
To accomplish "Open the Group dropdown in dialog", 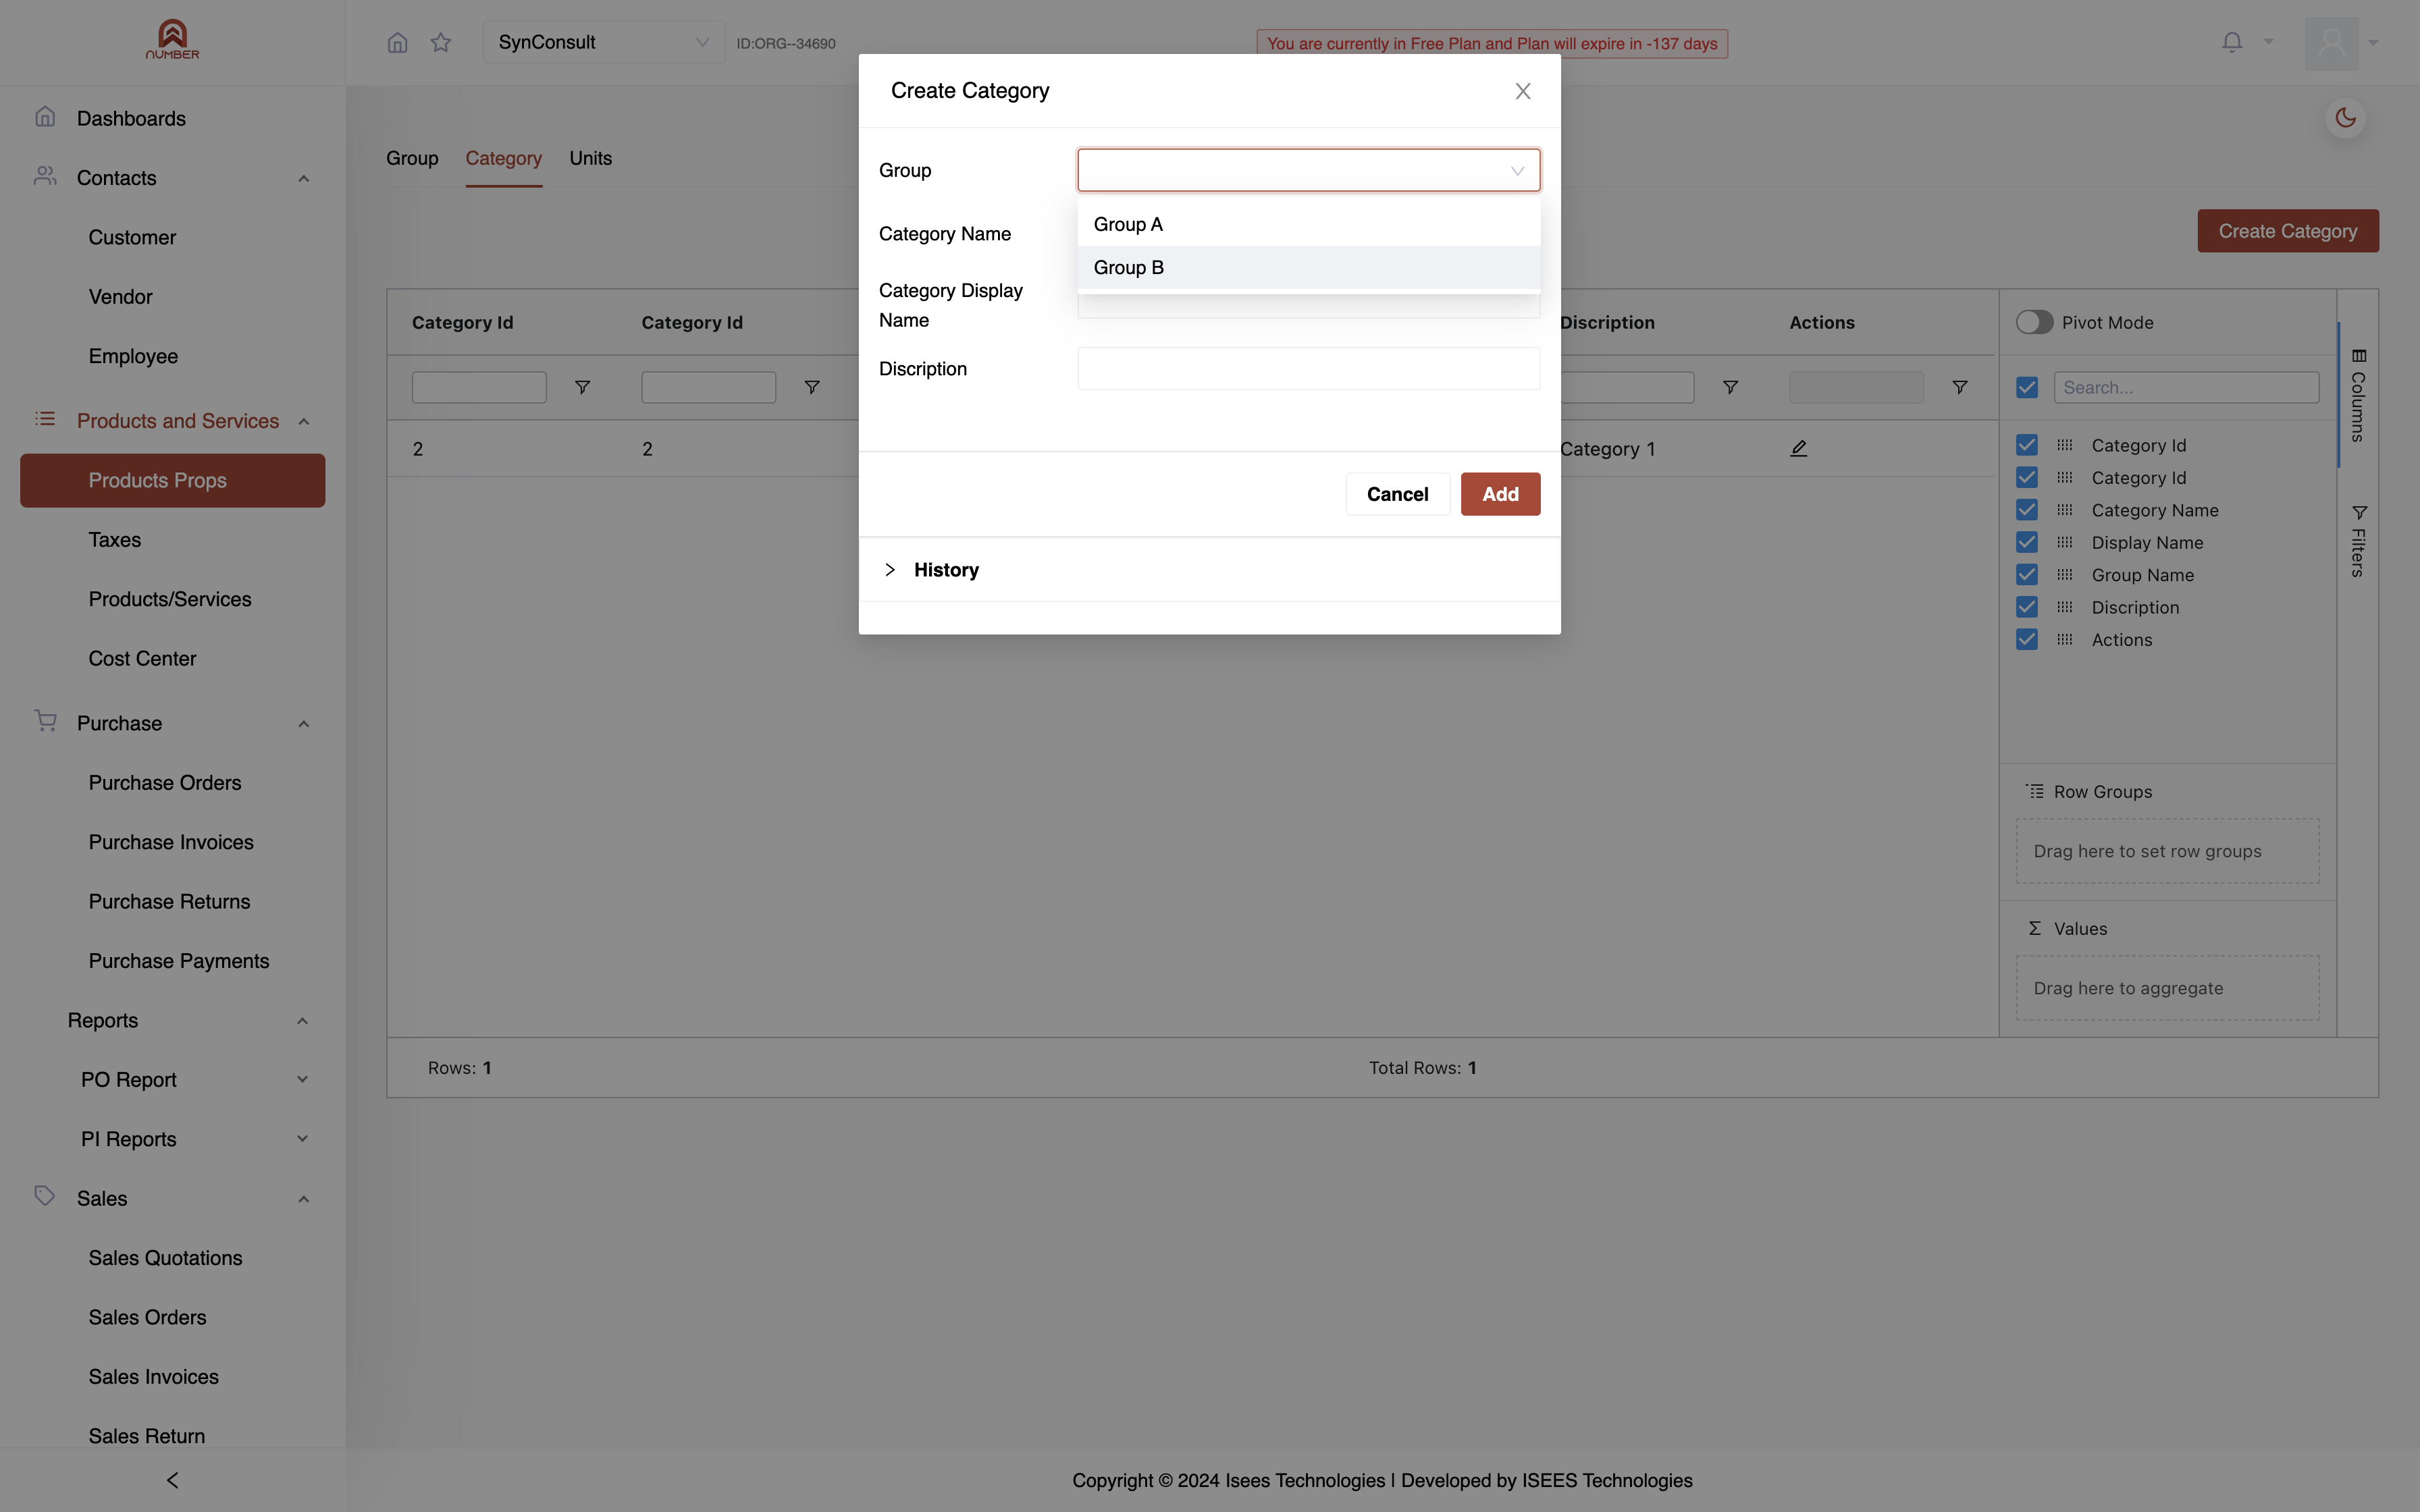I will [1308, 170].
